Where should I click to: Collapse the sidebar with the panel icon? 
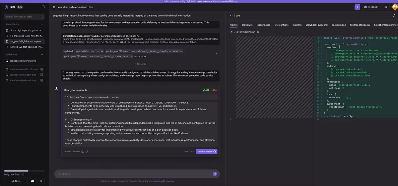tap(43, 7)
